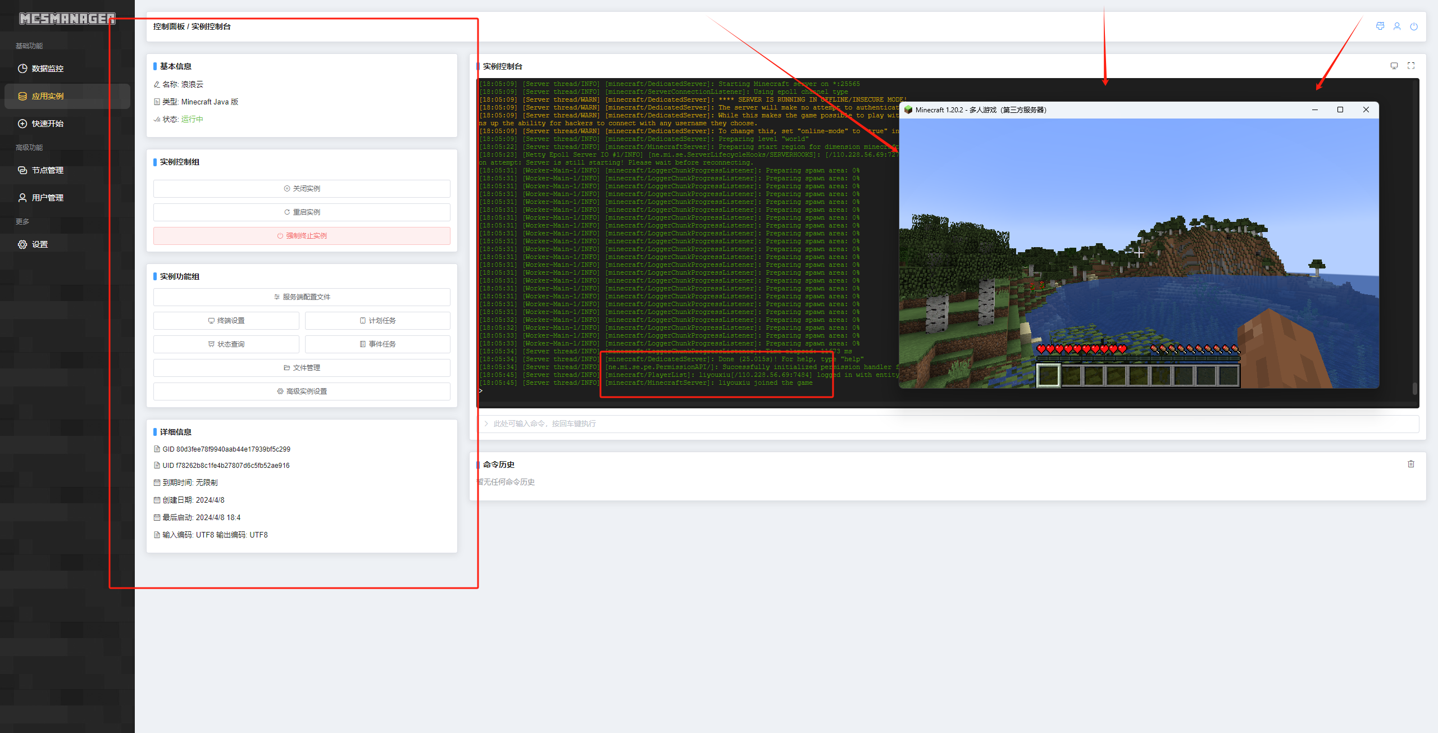This screenshot has height=733, width=1438.
Task: Select 应用实例 sidebar item
Action: click(x=67, y=96)
